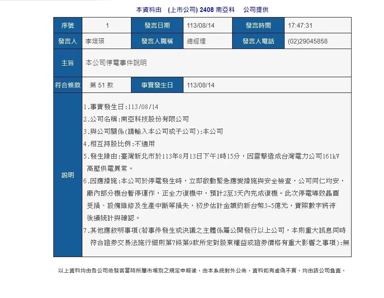This screenshot has width=384, height=298.
Task: Click the line starting with 受損、設備維修
Action: click(x=211, y=205)
